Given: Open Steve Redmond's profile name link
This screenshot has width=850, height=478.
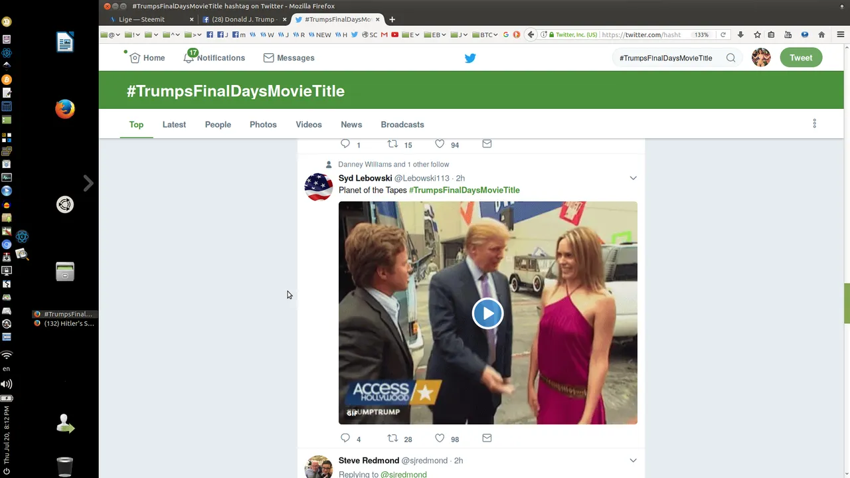Looking at the screenshot, I should point(369,460).
